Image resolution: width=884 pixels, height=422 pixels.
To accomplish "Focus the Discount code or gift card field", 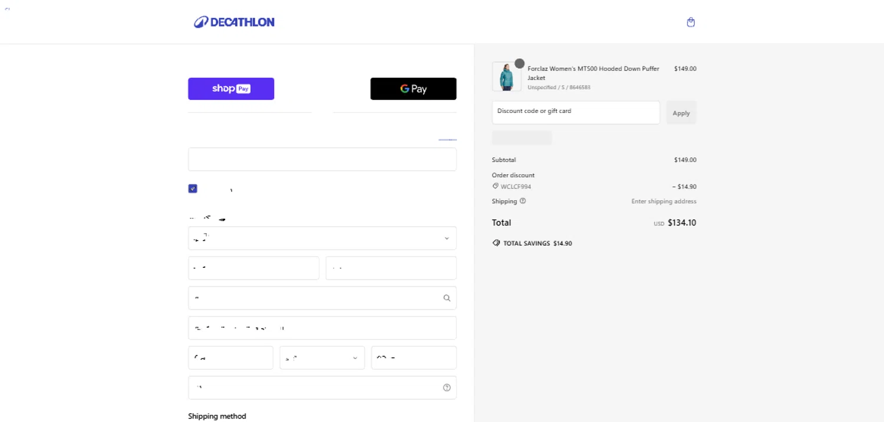I will click(x=575, y=112).
